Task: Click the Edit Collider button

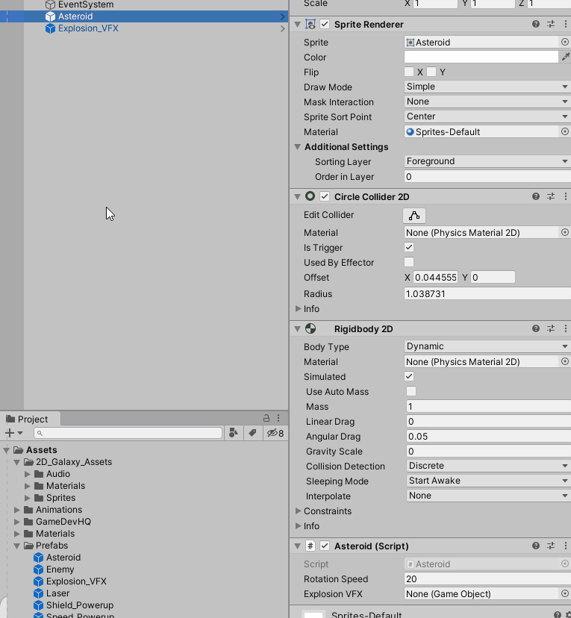Action: click(414, 216)
